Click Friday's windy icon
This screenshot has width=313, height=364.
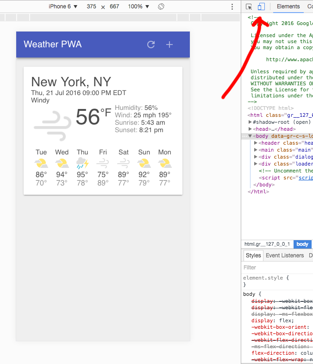pos(103,163)
